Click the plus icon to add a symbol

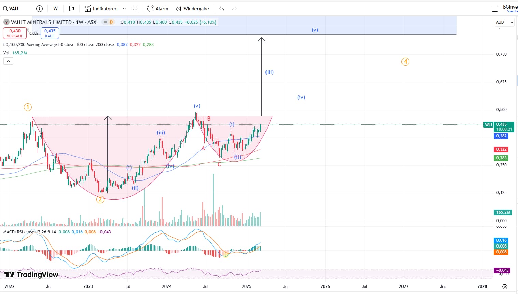pos(40,9)
